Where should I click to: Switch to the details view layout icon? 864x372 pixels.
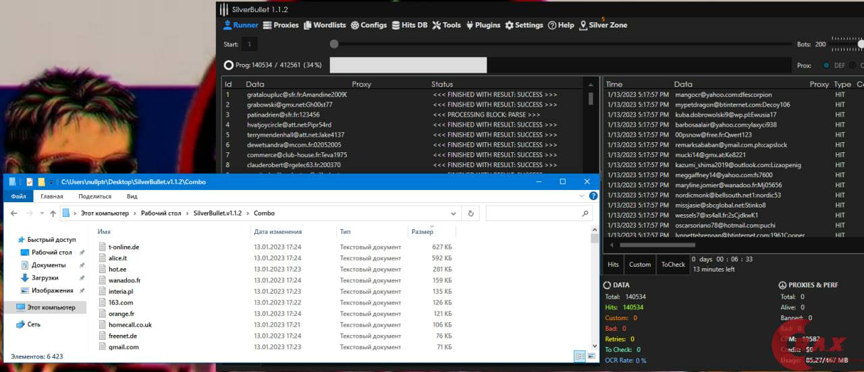pyautogui.click(x=578, y=356)
